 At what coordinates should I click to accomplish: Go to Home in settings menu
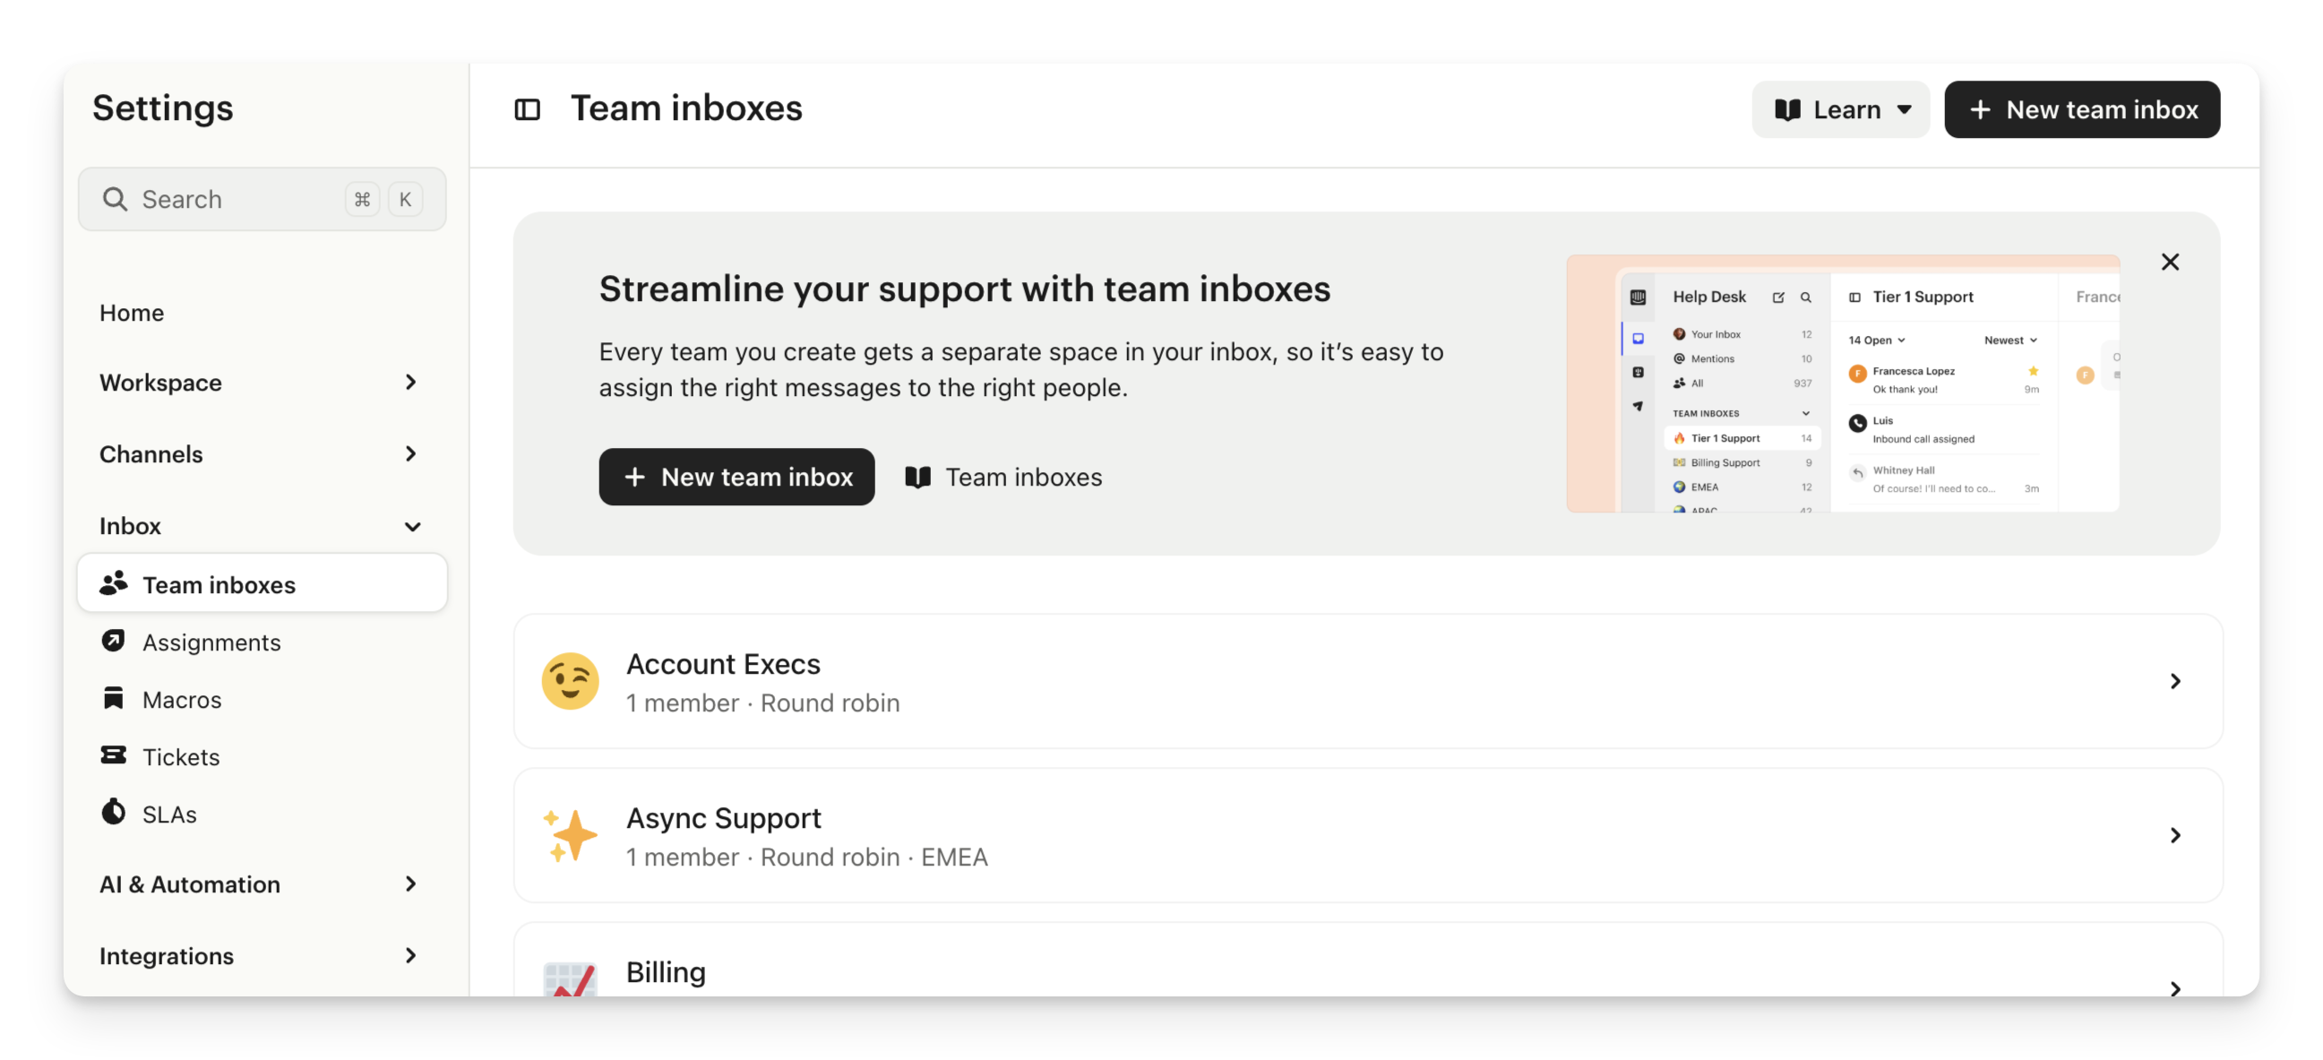pyautogui.click(x=132, y=313)
